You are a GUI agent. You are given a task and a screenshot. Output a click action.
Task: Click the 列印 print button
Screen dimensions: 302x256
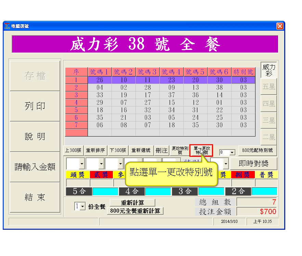click(x=35, y=106)
